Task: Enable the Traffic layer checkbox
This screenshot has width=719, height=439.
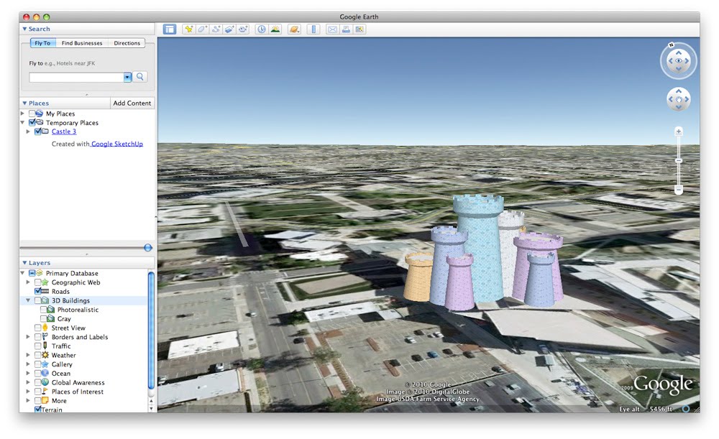Action: click(x=38, y=346)
